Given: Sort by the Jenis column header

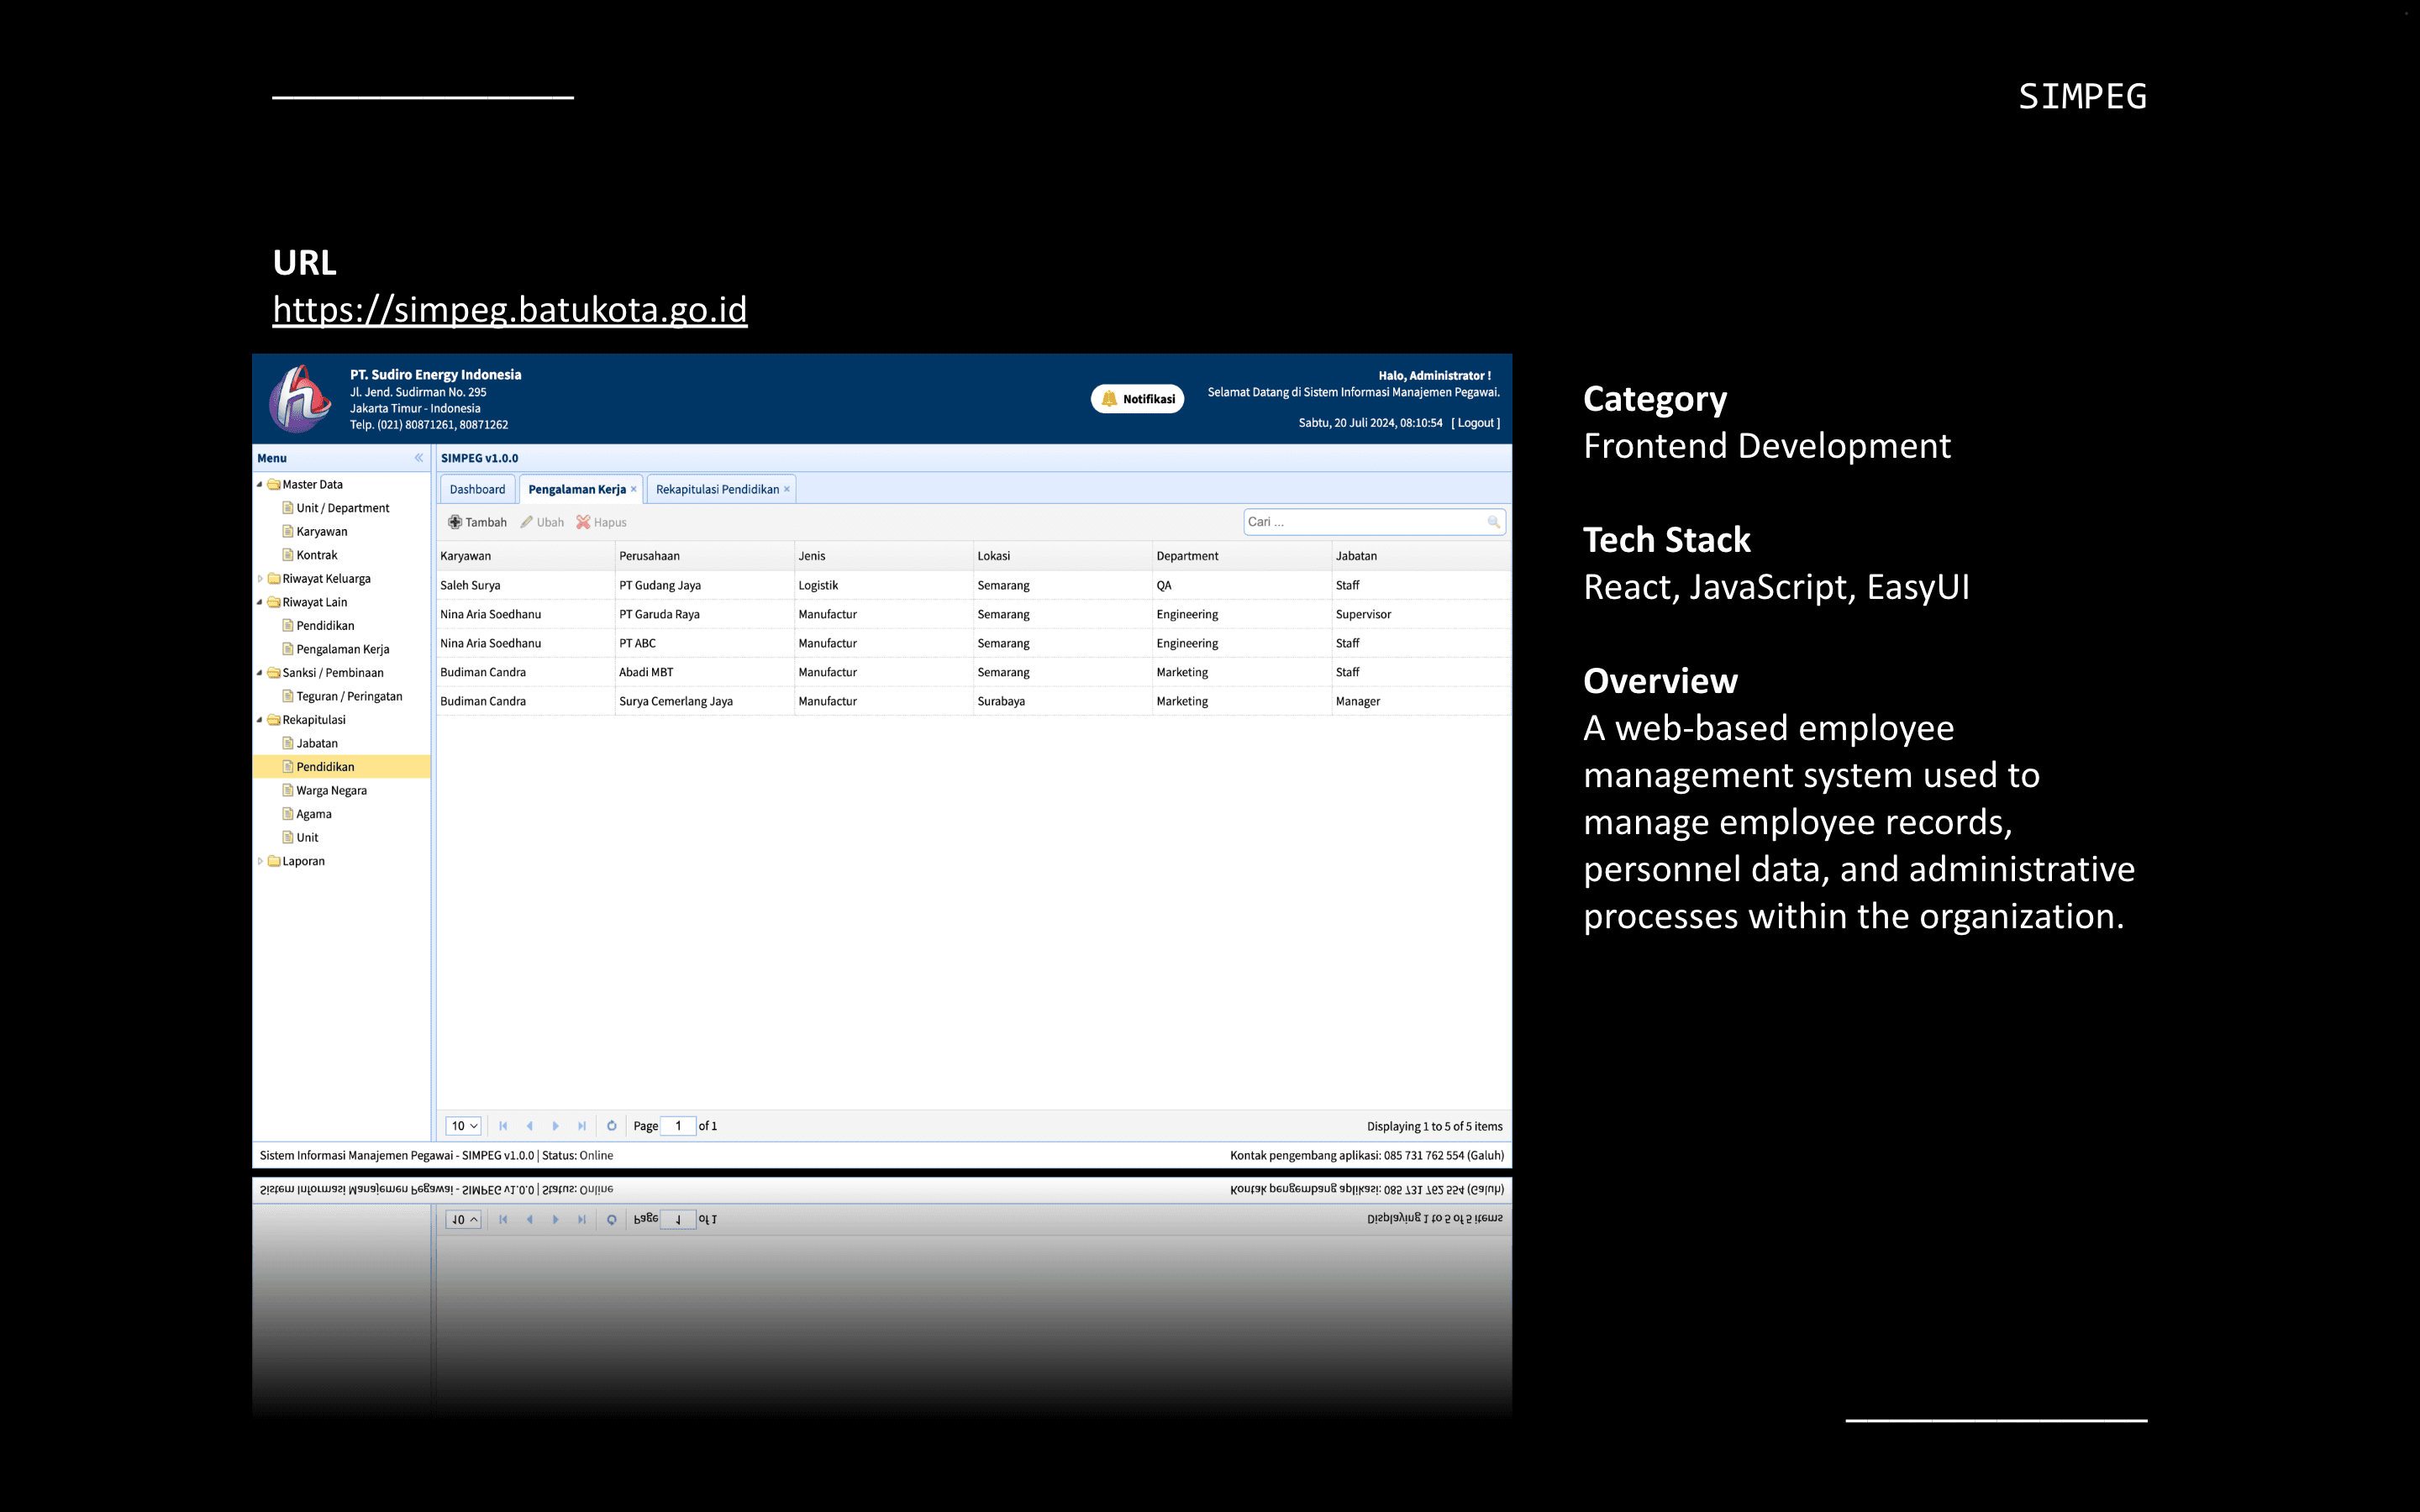Looking at the screenshot, I should (884, 556).
